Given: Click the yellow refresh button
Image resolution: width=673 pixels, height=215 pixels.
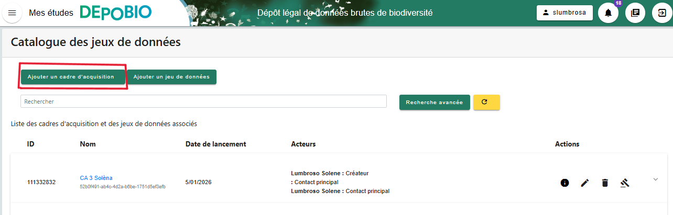Looking at the screenshot, I should [x=486, y=103].
